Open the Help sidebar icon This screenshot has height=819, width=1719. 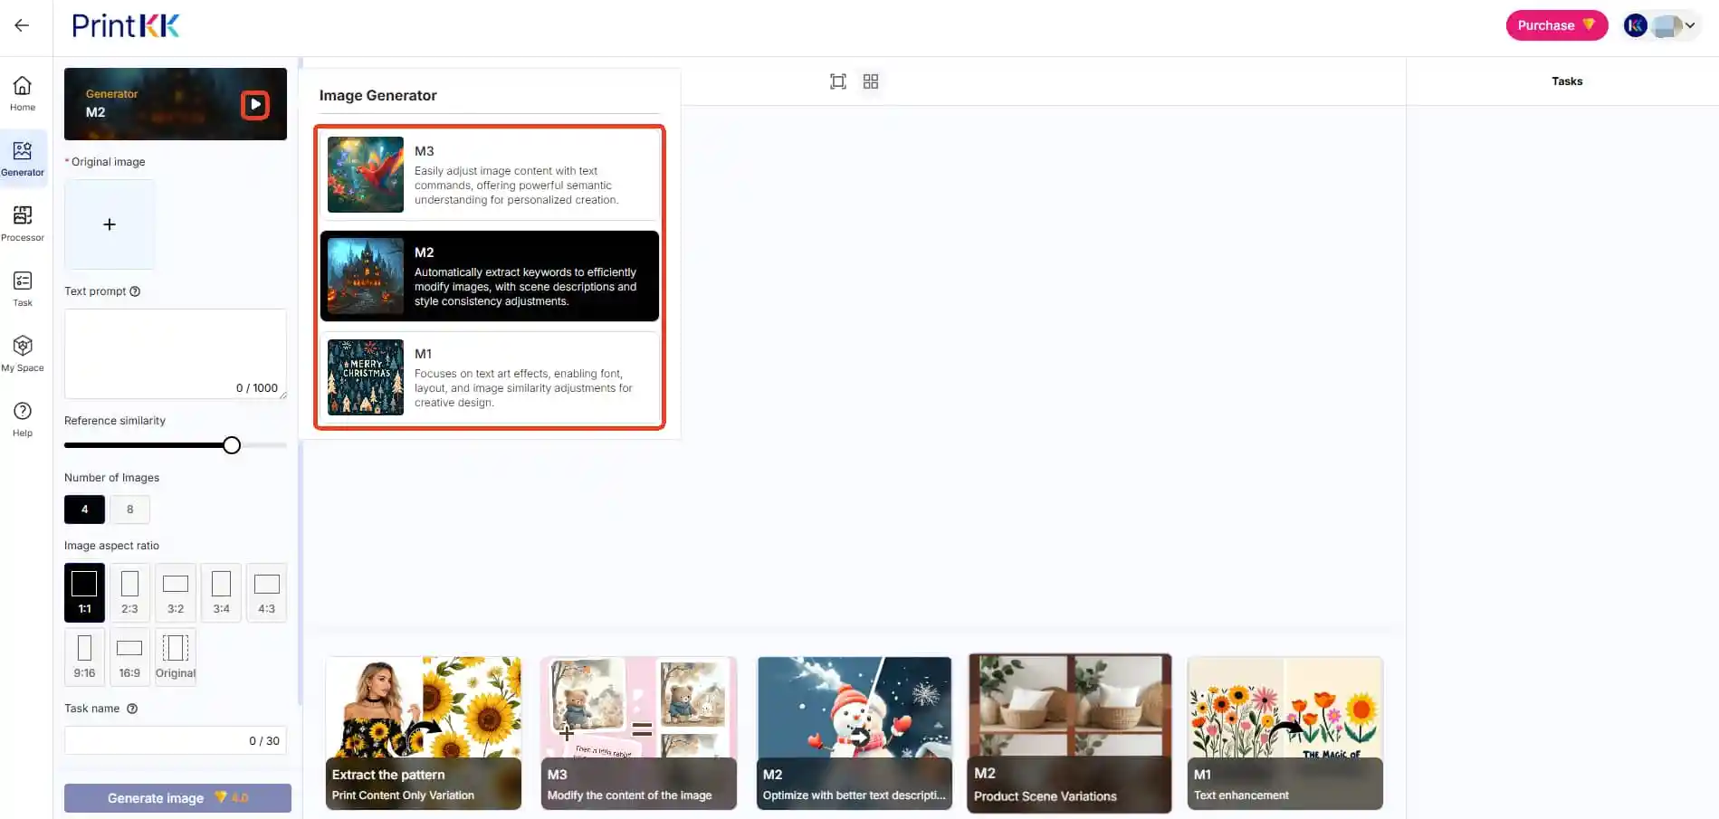tap(23, 418)
